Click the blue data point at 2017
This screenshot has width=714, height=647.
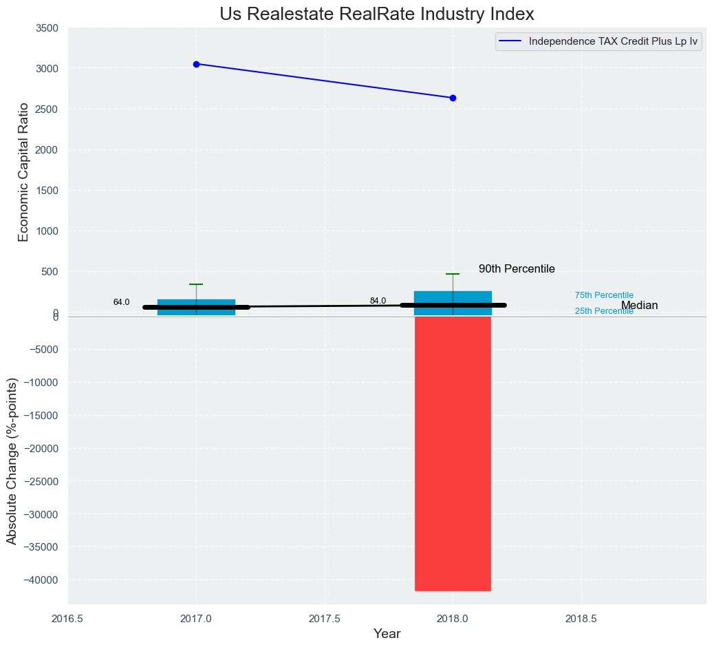pyautogui.click(x=196, y=64)
